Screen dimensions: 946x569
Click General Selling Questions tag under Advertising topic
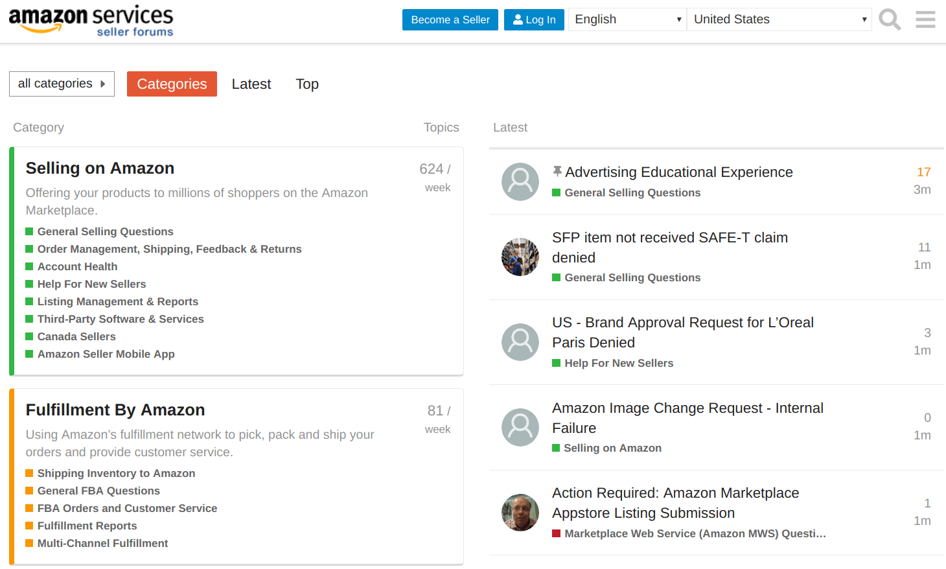point(632,192)
